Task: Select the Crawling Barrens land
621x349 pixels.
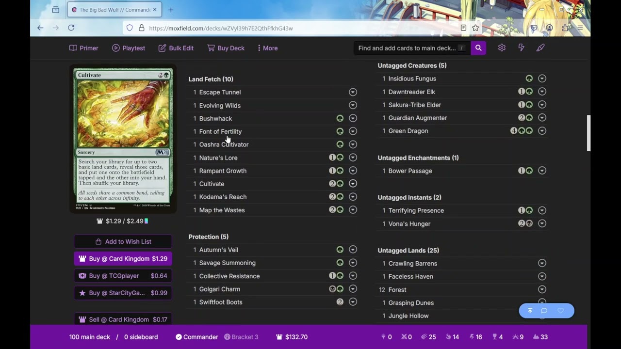Action: point(412,263)
